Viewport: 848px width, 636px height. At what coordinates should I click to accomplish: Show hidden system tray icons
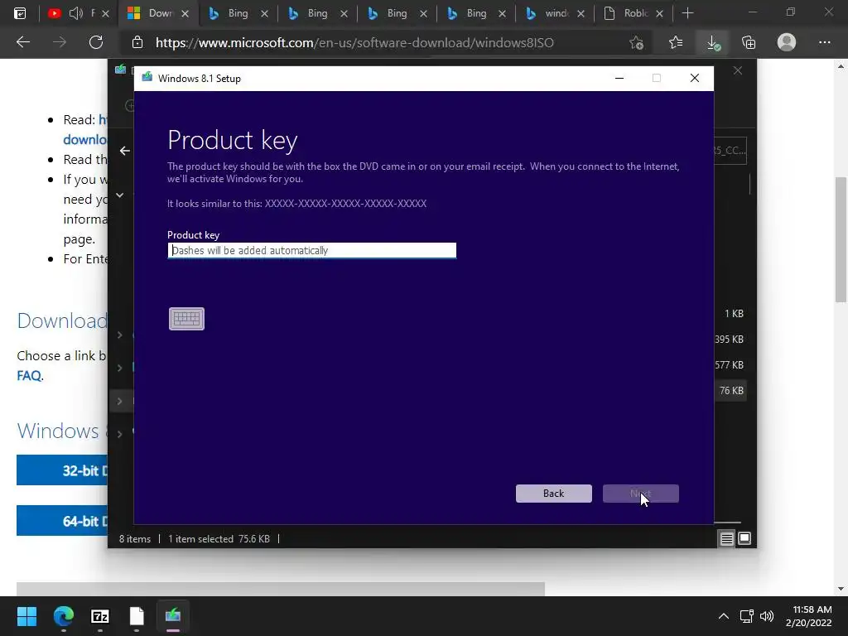pyautogui.click(x=724, y=616)
